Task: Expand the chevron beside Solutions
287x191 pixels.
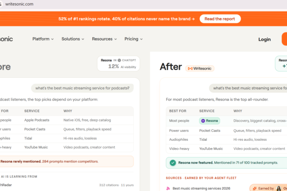Action: pos(83,39)
